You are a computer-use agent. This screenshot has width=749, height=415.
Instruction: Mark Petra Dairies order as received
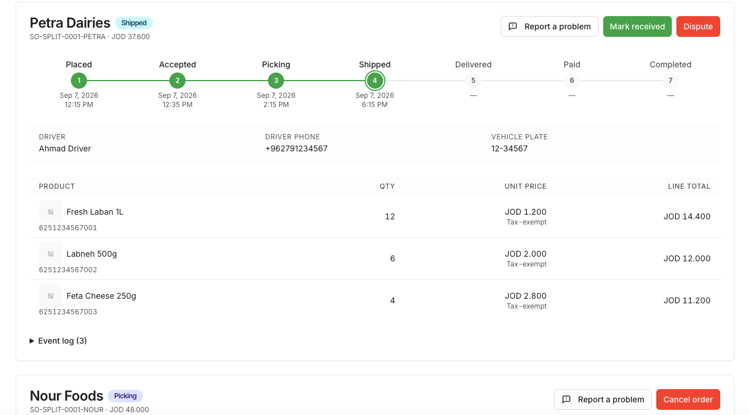(637, 26)
